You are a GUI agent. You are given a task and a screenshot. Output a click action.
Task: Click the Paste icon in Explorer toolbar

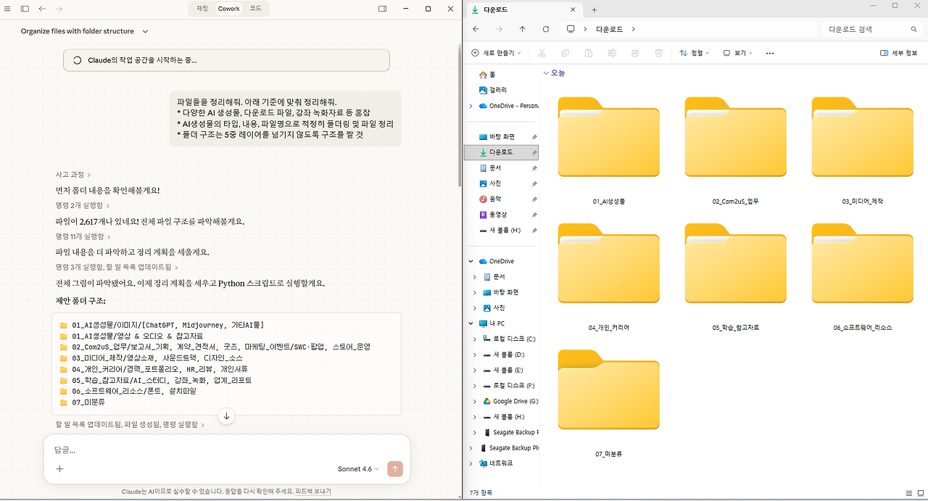click(588, 52)
